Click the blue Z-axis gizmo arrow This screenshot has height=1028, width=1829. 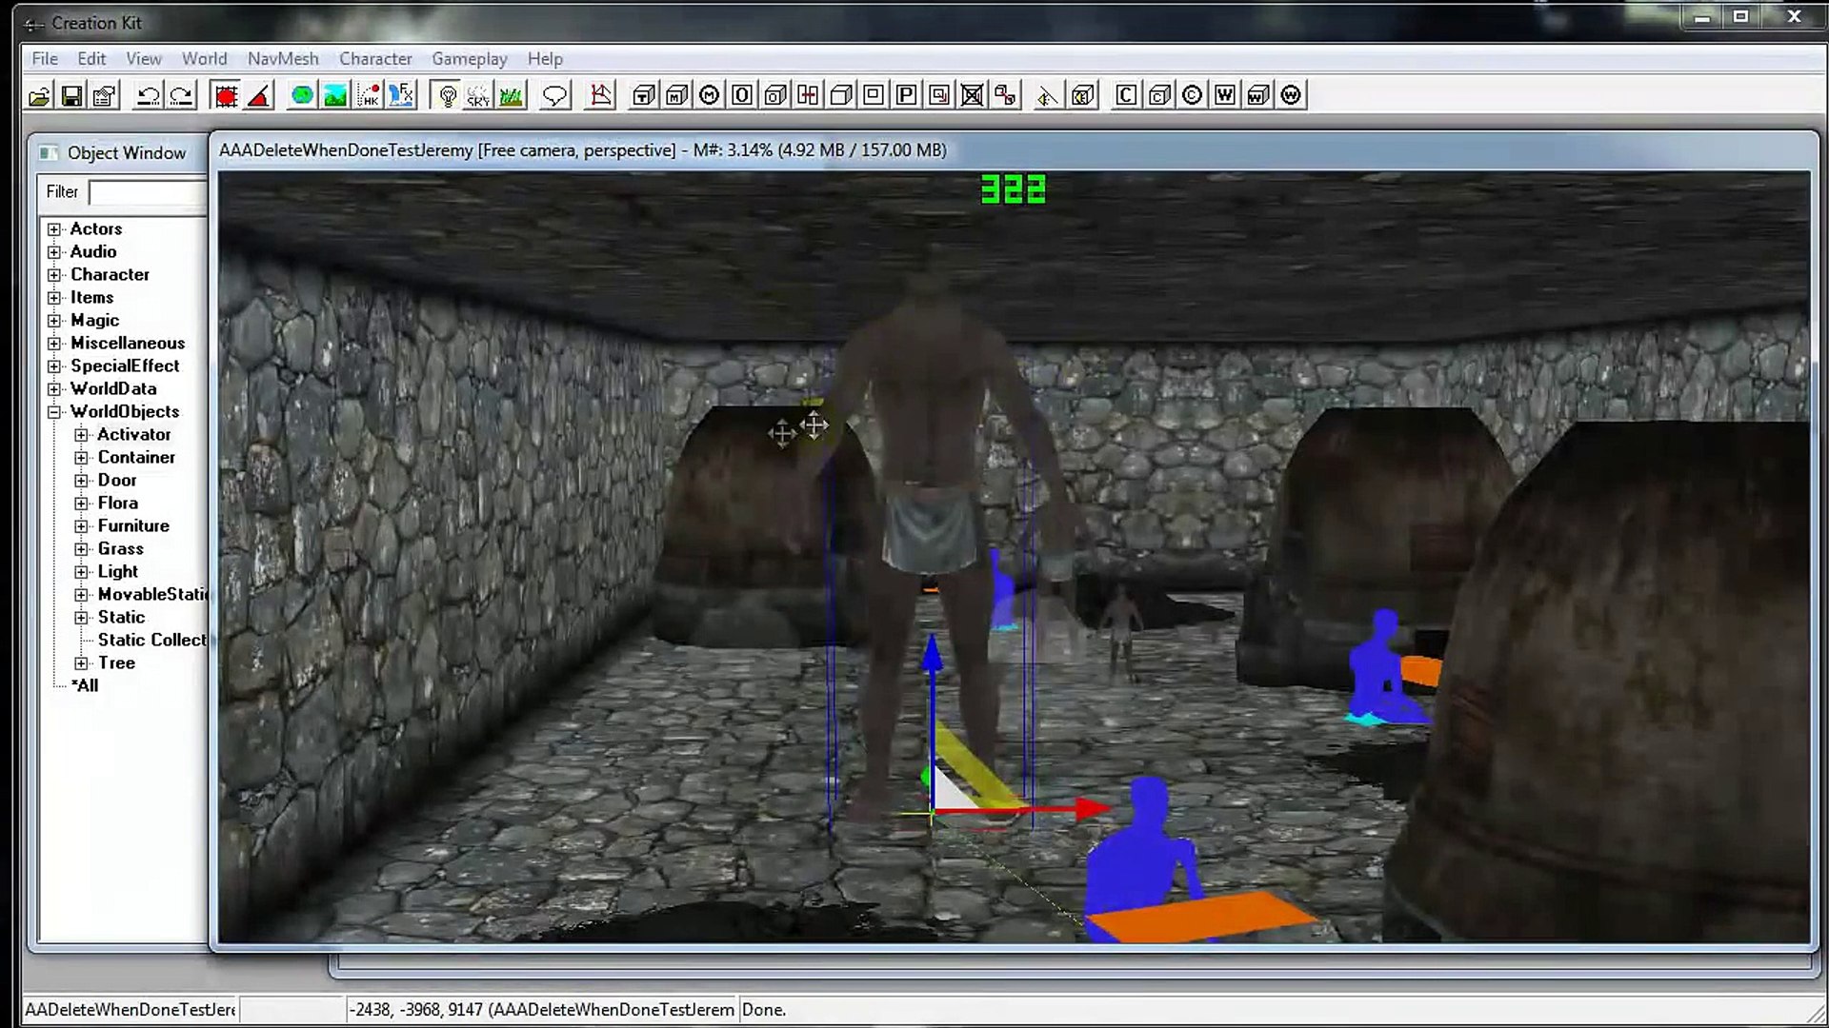coord(933,655)
